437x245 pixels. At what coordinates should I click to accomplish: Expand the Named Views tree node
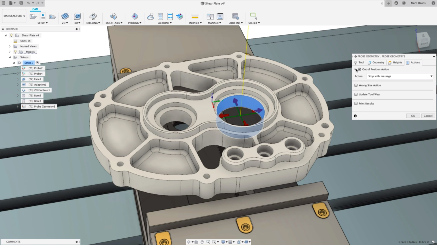coord(10,46)
